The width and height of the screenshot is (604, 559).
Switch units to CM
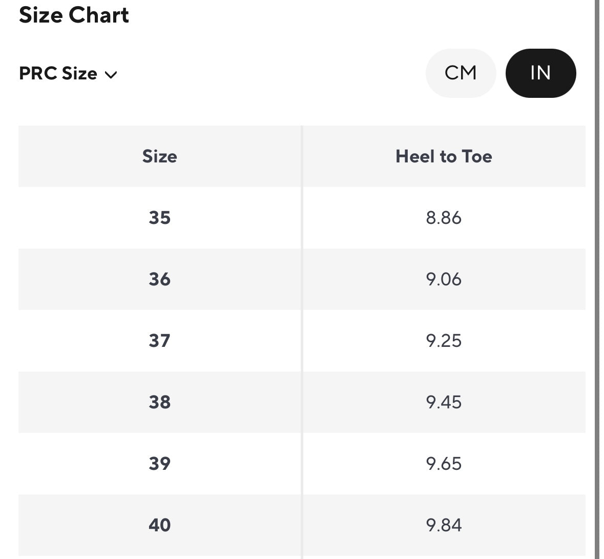460,73
